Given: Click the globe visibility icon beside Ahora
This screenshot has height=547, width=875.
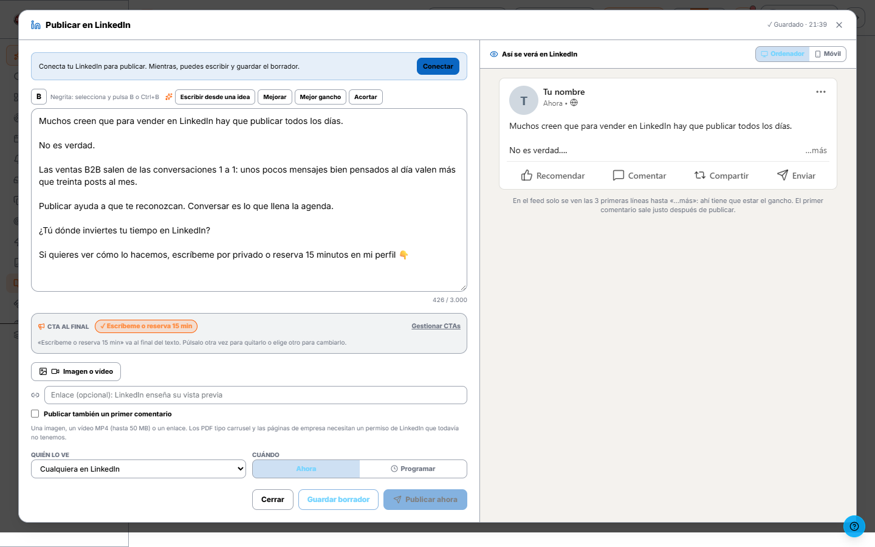Looking at the screenshot, I should [574, 103].
